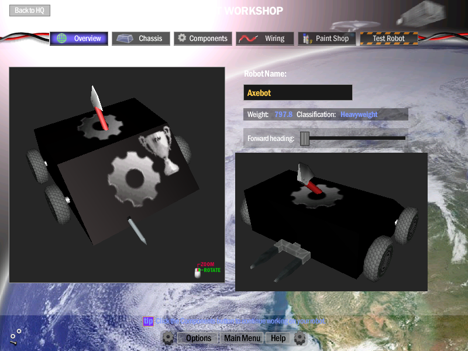Click the forward heading robot preview
This screenshot has height=351, width=468.
pyautogui.click(x=331, y=222)
